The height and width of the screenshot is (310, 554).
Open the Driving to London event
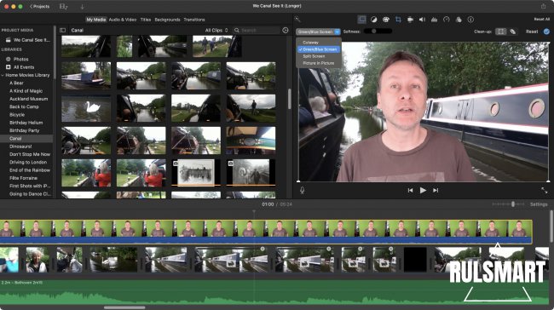click(28, 163)
